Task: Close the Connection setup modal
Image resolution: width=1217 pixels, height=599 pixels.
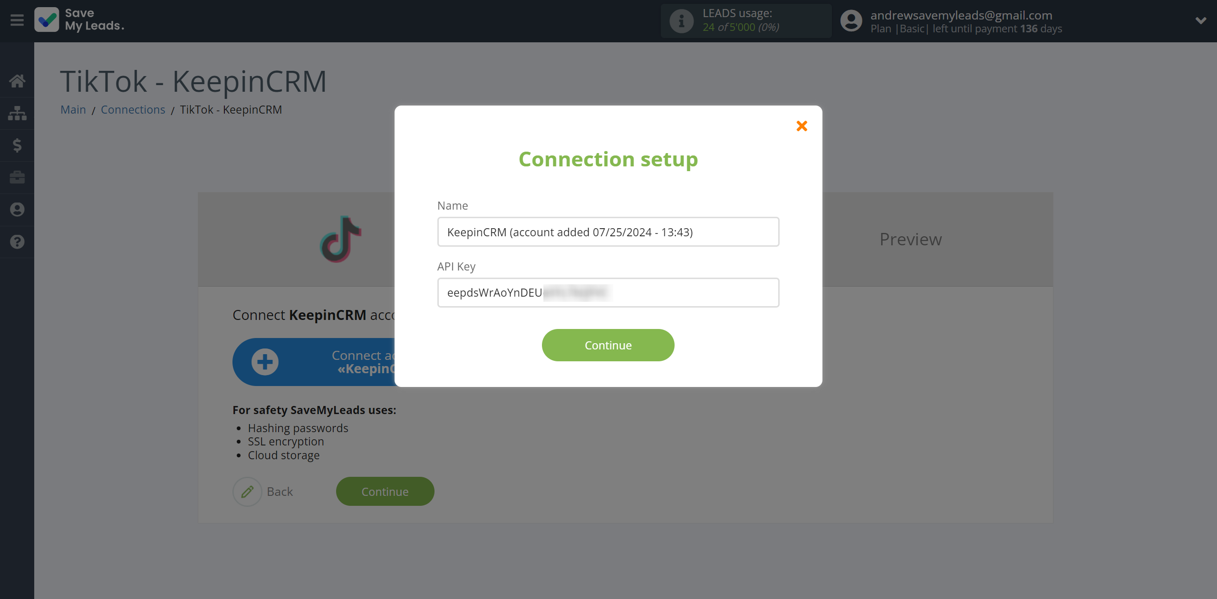Action: [802, 126]
